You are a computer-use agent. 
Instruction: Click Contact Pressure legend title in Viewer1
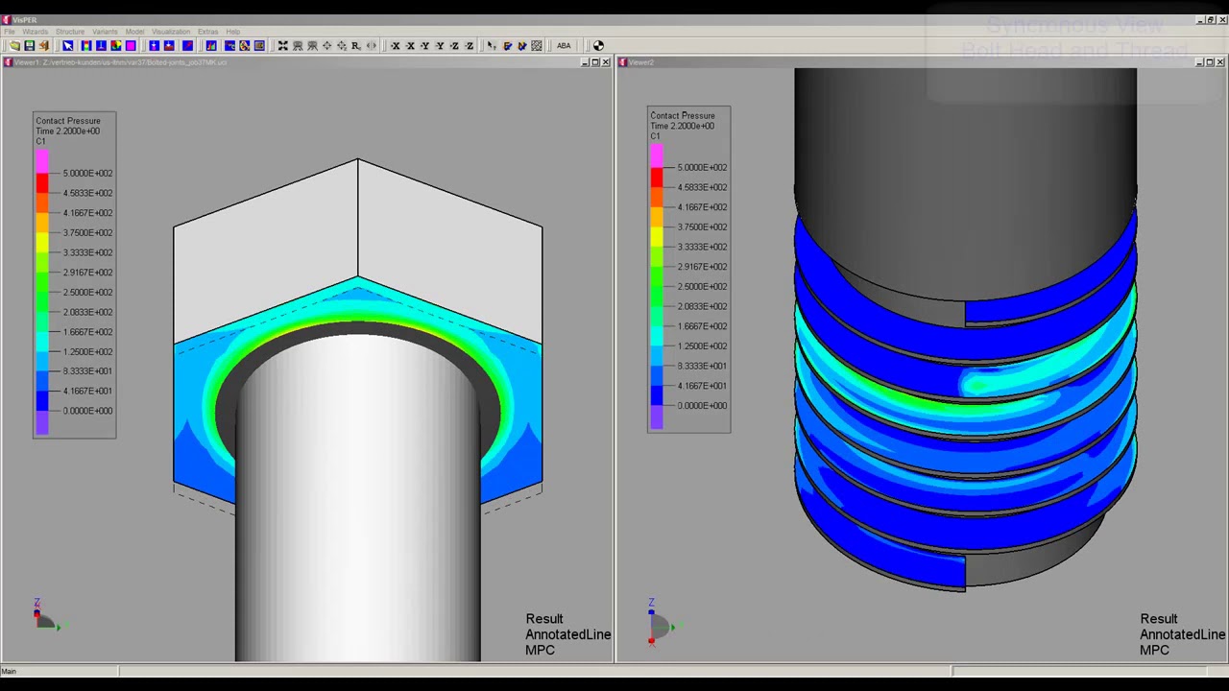click(68, 121)
